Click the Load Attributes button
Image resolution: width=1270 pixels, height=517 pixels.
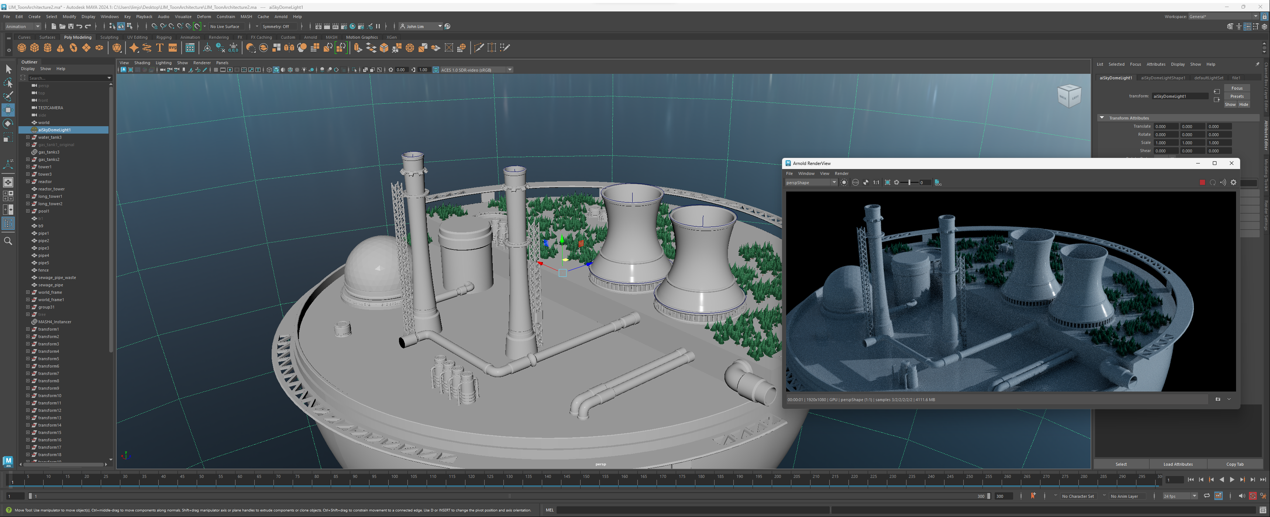click(x=1178, y=464)
